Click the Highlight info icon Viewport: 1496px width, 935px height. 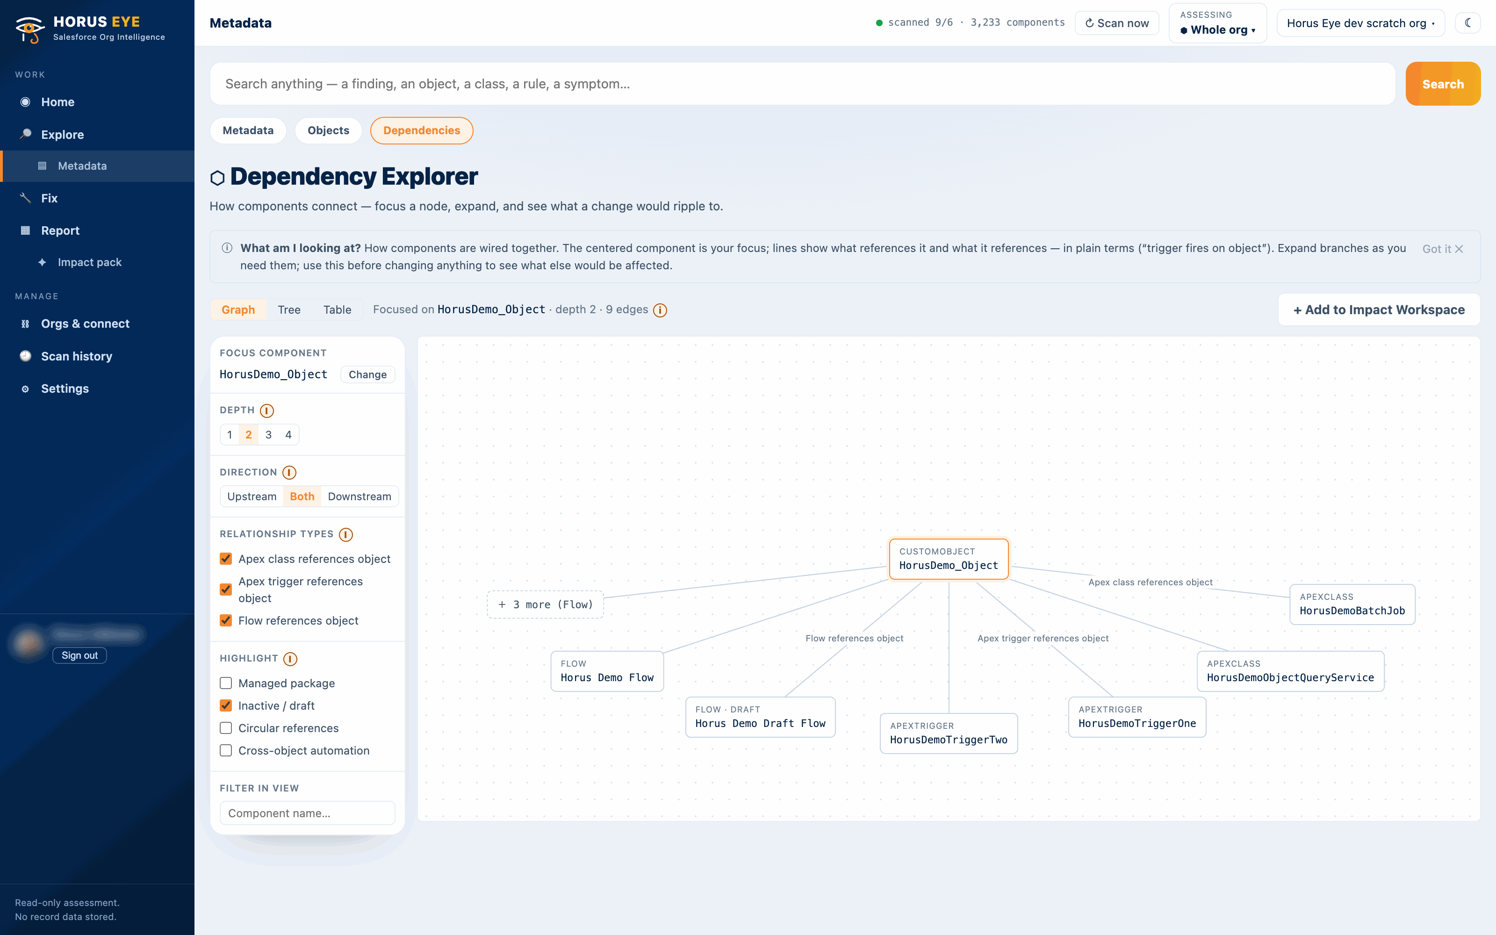[x=290, y=659]
